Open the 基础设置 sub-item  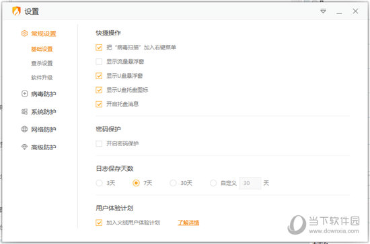point(42,49)
